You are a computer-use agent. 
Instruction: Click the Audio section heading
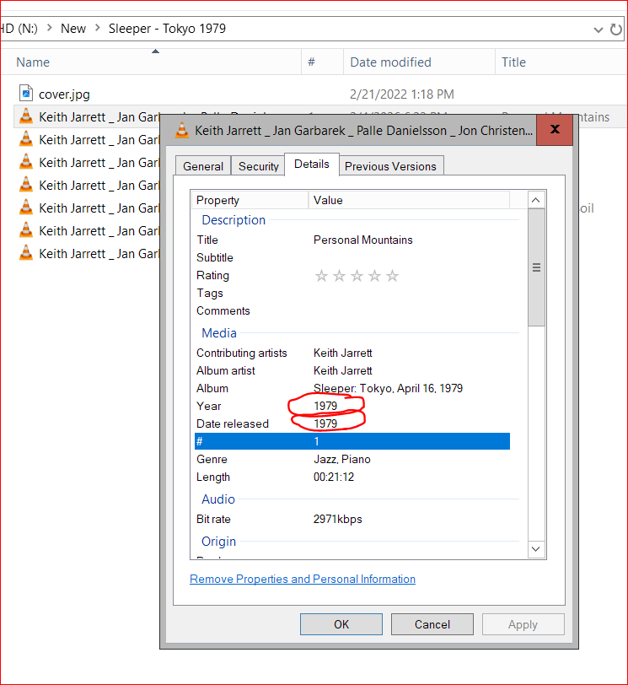click(218, 499)
